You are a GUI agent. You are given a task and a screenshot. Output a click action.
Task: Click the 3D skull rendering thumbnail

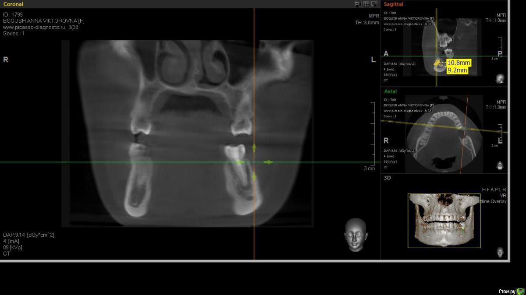pyautogui.click(x=444, y=221)
